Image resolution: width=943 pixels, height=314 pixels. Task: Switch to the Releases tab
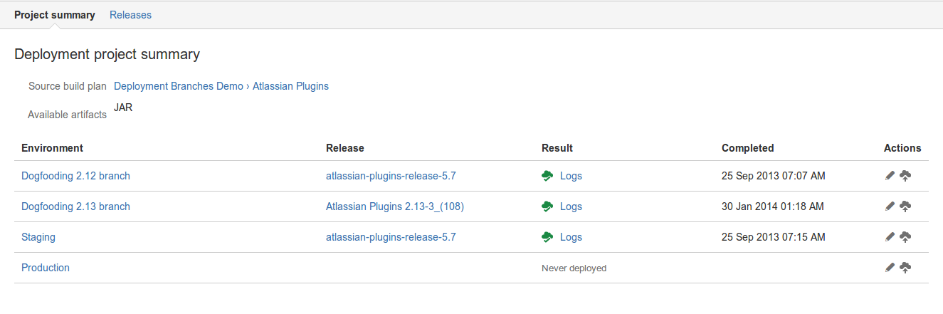(x=130, y=15)
